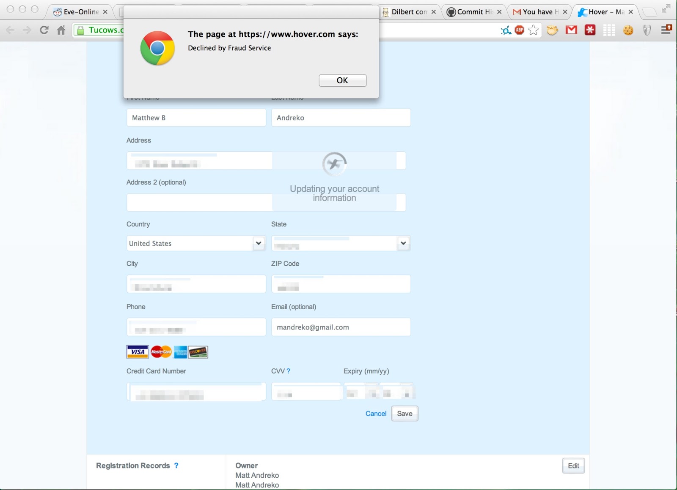The height and width of the screenshot is (490, 677).
Task: Open the Country dropdown showing United States
Action: (196, 243)
